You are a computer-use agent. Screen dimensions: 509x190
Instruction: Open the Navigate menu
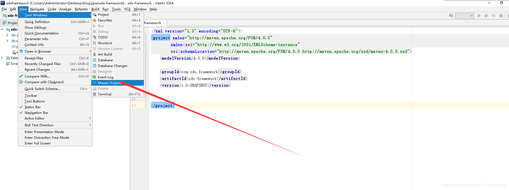pos(37,9)
